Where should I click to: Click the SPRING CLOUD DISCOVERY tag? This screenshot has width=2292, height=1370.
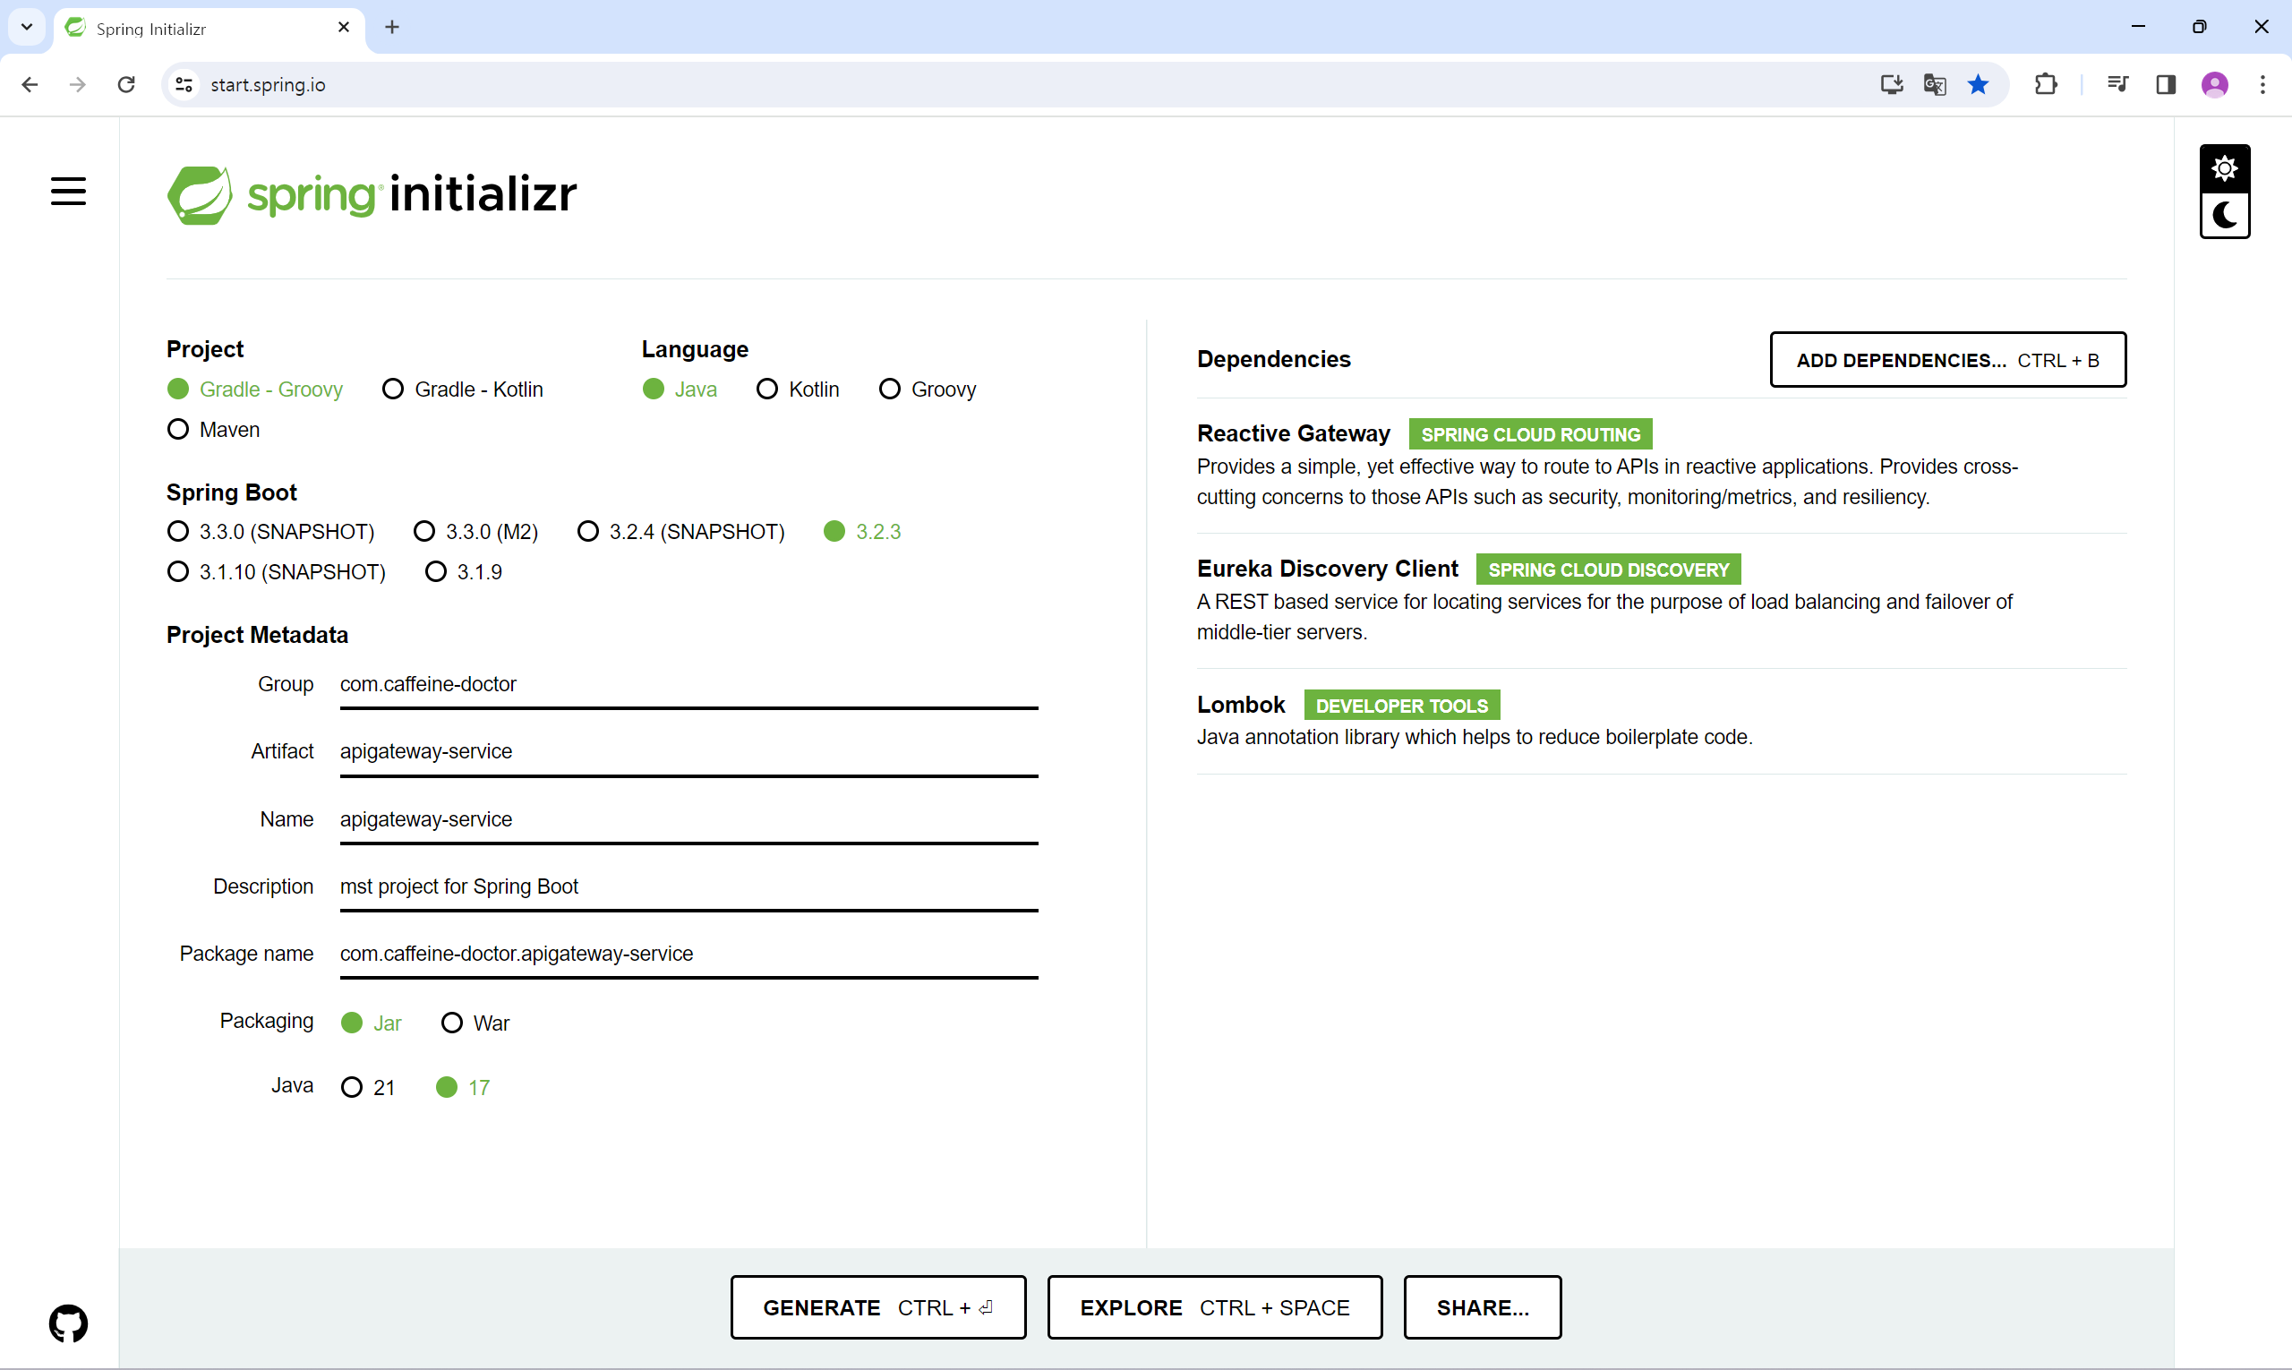click(x=1608, y=569)
